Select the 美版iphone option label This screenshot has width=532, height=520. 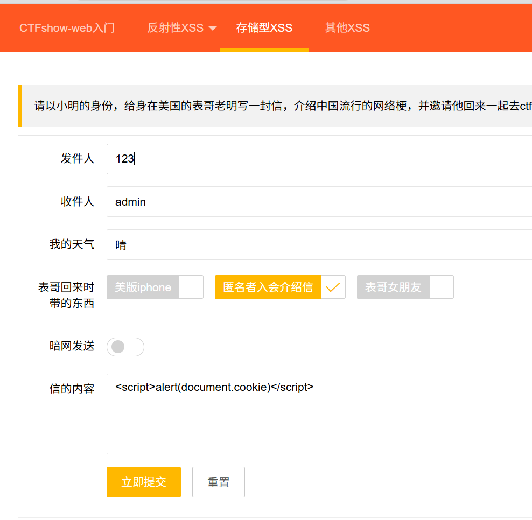point(143,287)
